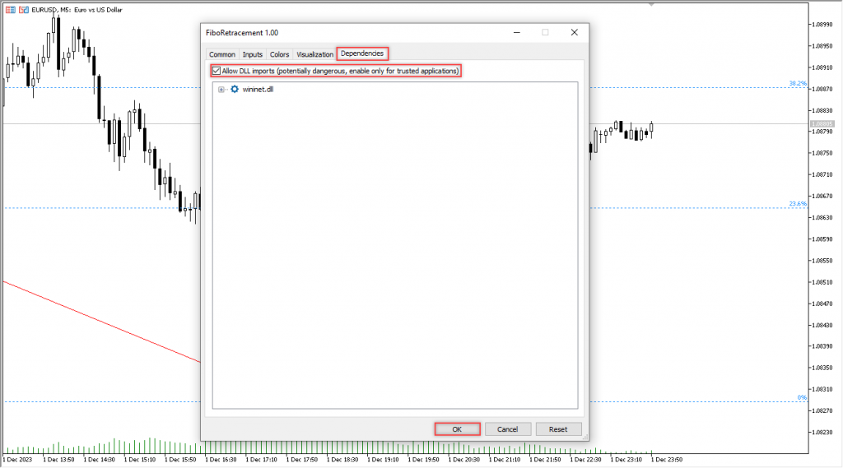
Task: Expand the wininet.dll tree node
Action: (221, 89)
